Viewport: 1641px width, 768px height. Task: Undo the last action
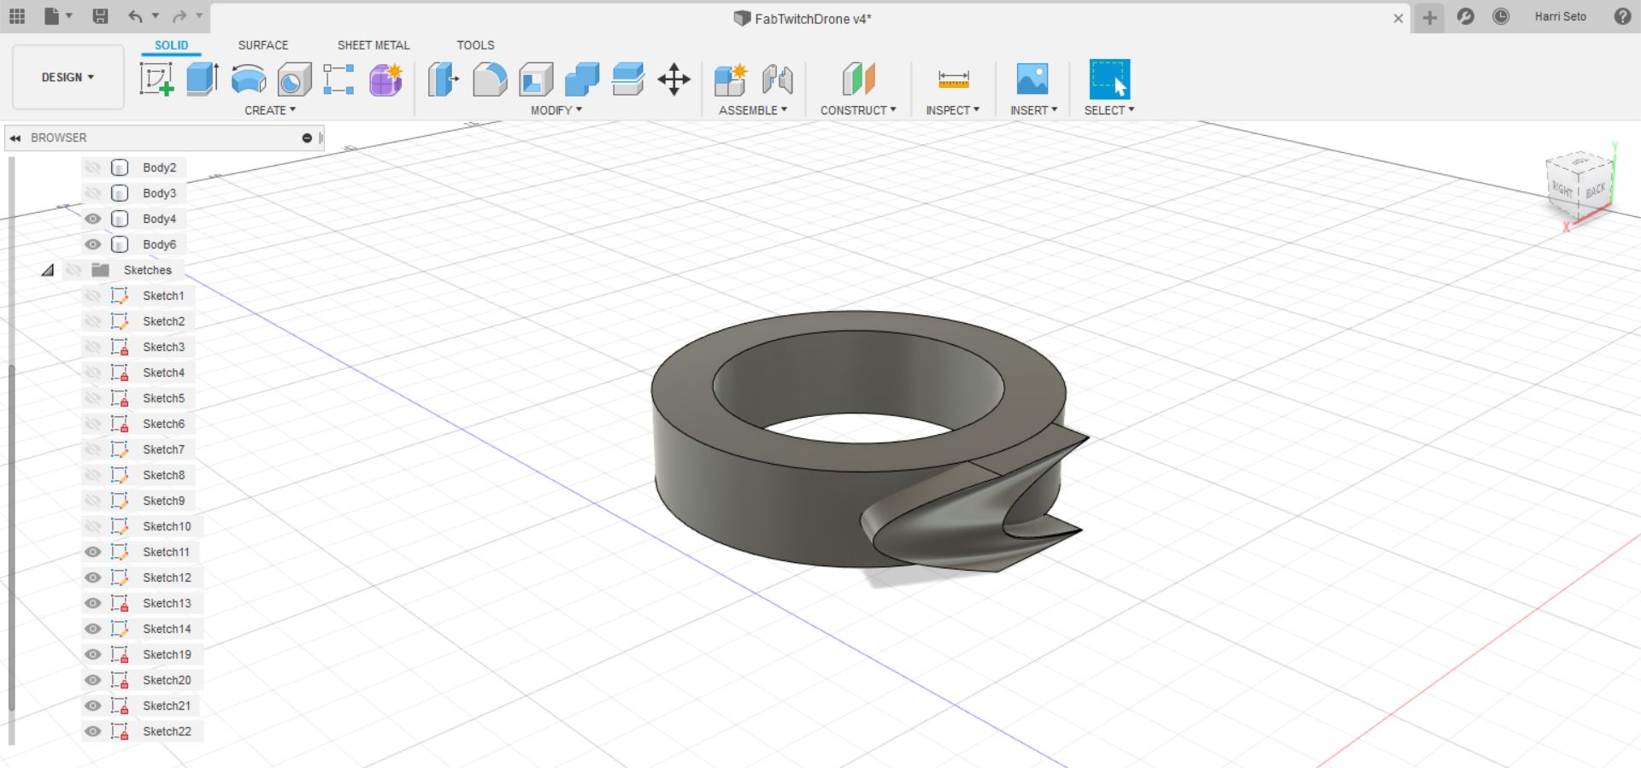click(x=135, y=16)
